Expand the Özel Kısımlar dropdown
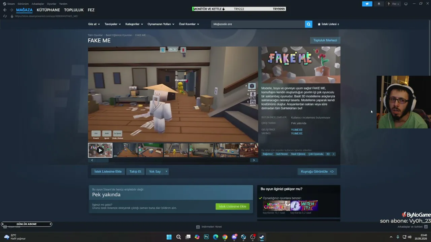Screen dimensions: 431x242 189,24
